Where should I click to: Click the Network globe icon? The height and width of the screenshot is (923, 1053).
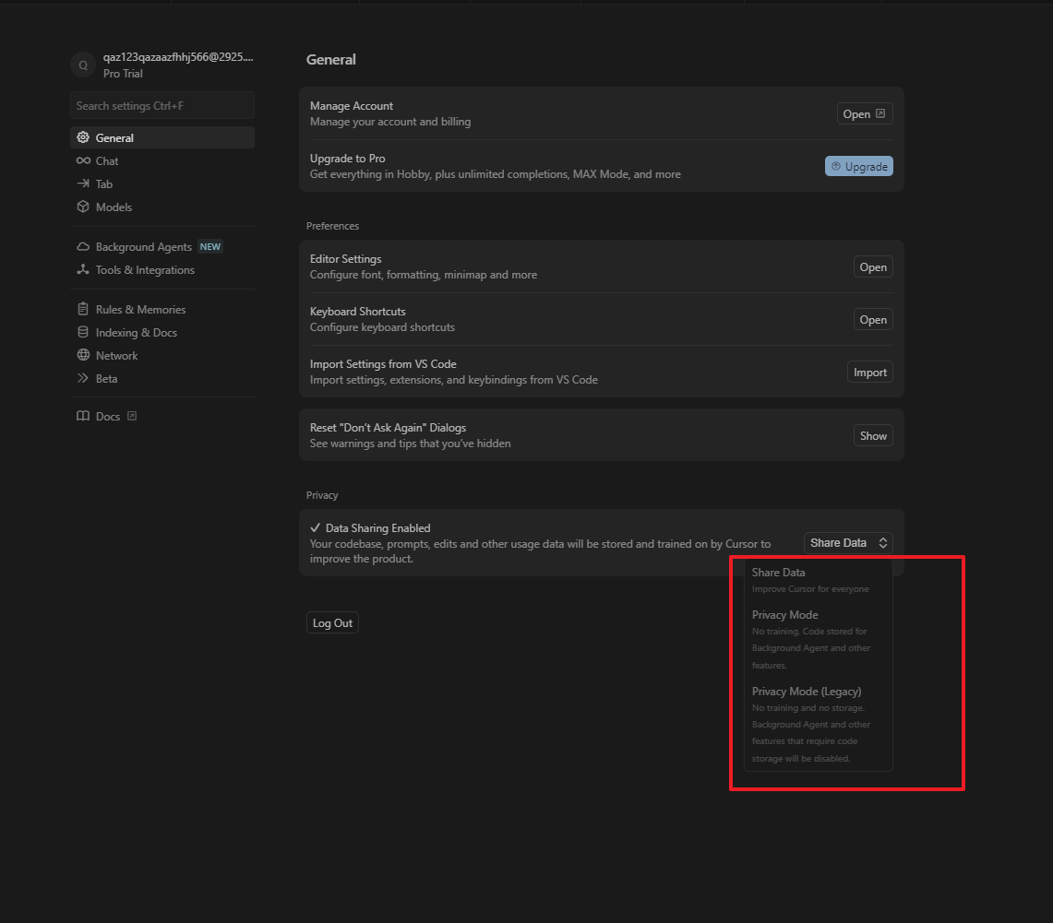(83, 355)
